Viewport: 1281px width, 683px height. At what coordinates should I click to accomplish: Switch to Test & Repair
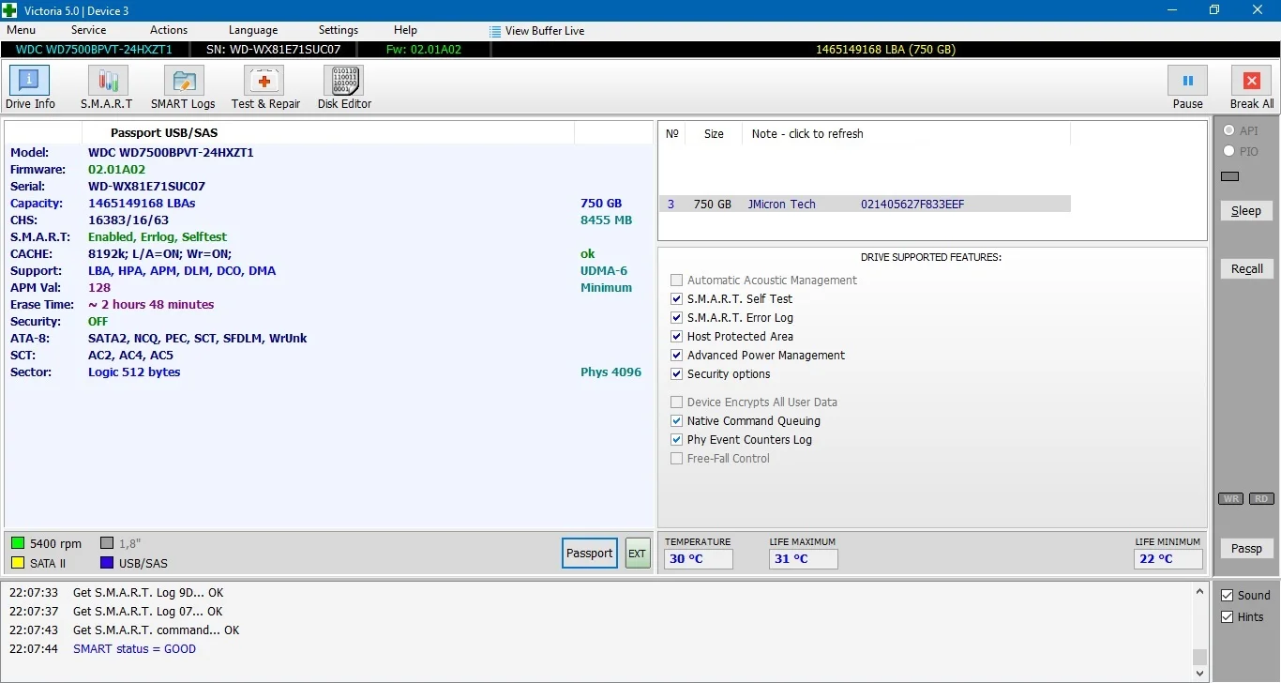click(x=265, y=88)
